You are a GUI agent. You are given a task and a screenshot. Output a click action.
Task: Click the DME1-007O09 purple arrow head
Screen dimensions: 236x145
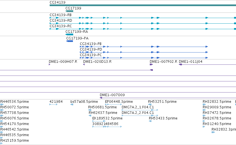coord(101,98)
